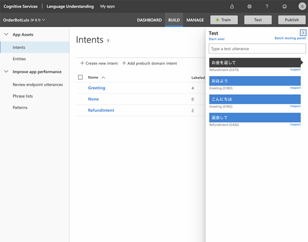
Task: Select the 返金して test utterance
Action: [x=255, y=117]
